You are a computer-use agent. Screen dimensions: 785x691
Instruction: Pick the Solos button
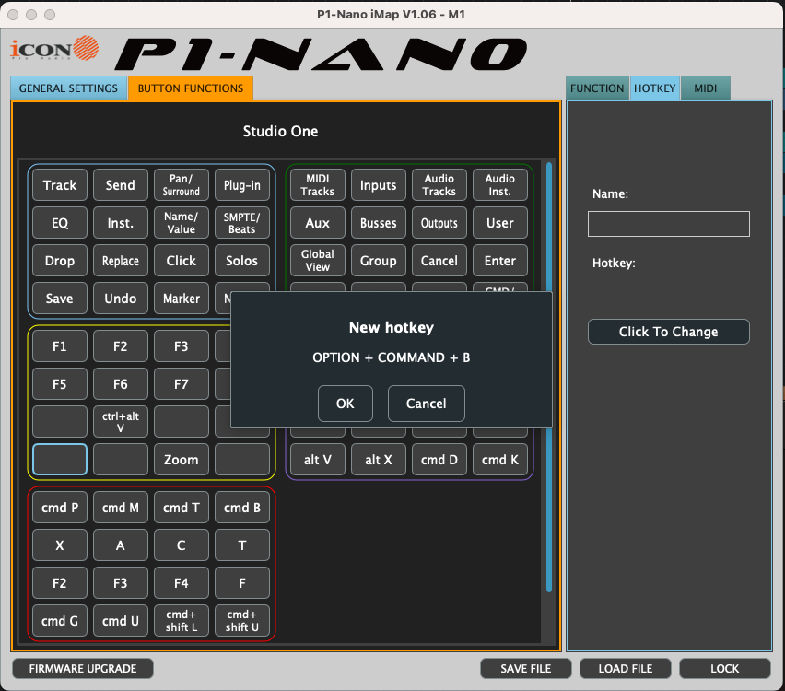tap(241, 261)
